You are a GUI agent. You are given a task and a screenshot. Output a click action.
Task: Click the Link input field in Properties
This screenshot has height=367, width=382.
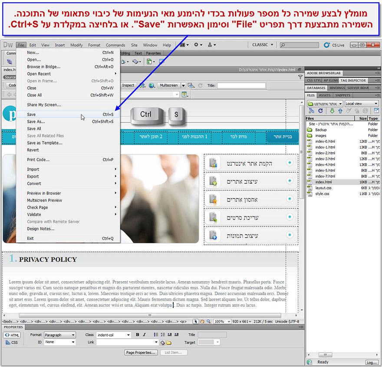pyautogui.click(x=128, y=342)
